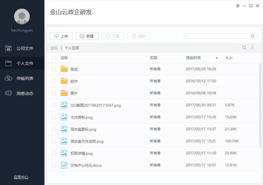
Task: Select file name 文件限制.png
Action: 82,117
